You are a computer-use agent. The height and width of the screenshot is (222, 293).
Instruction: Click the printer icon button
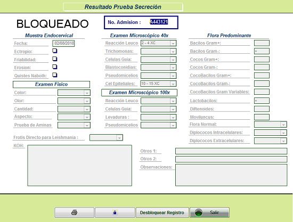pos(74,212)
